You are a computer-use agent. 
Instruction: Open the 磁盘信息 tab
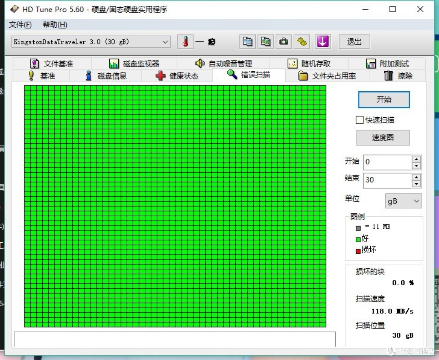click(x=106, y=76)
